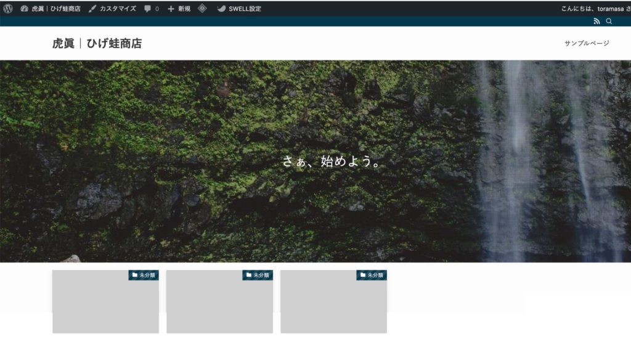Open the comments bubble icon
This screenshot has width=631, height=355.
pos(151,9)
